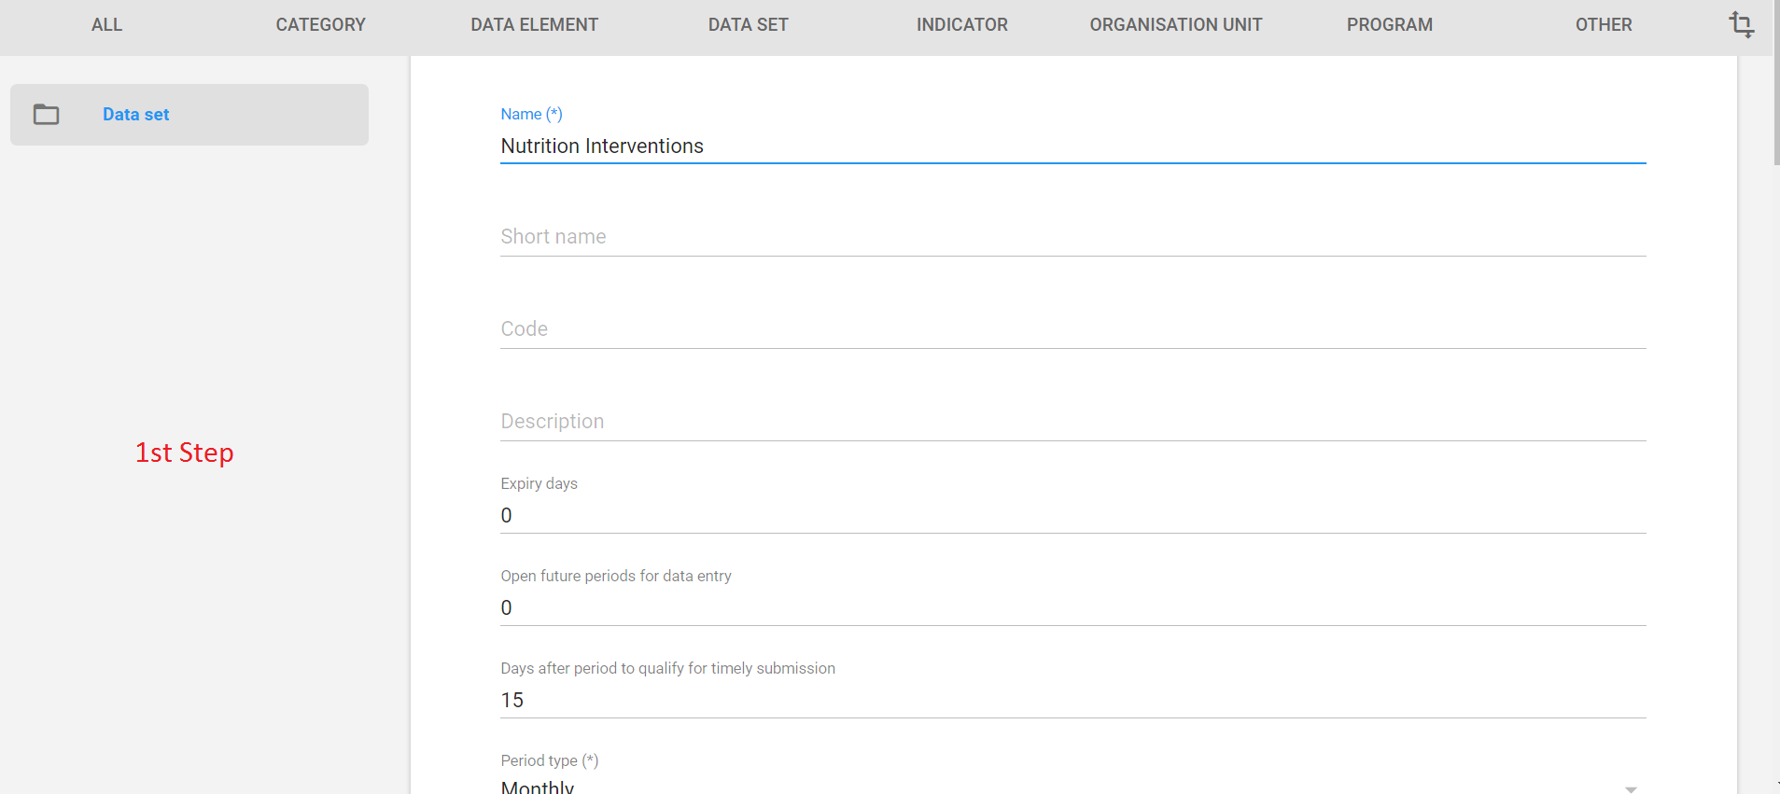Go to the OTHER tab
This screenshot has width=1780, height=794.
[x=1603, y=25]
